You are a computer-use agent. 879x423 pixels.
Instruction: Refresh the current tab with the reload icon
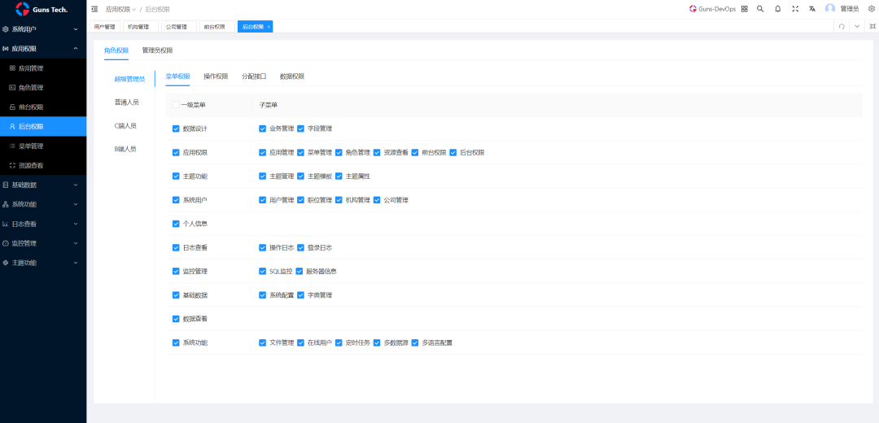(x=842, y=26)
